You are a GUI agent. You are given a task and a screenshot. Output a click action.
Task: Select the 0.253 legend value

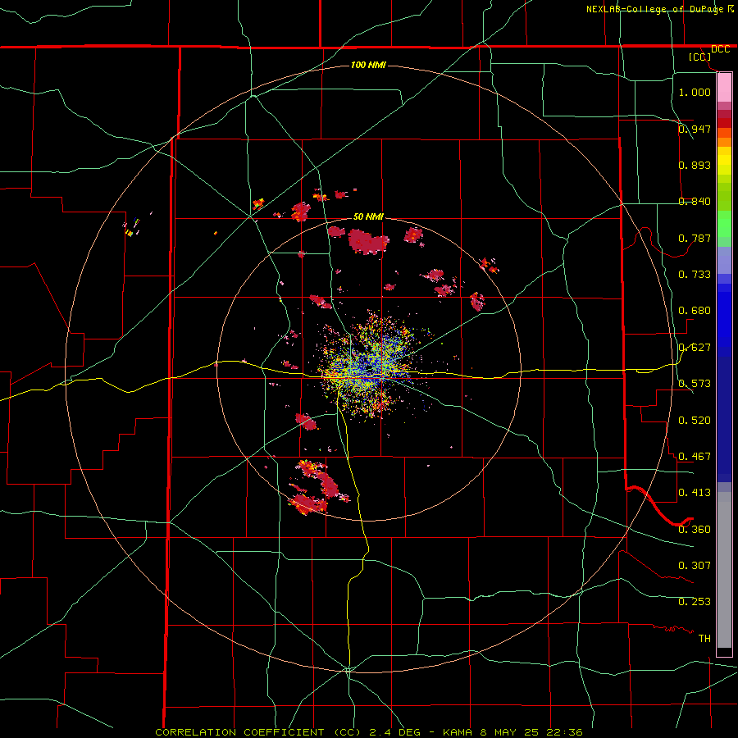click(x=695, y=602)
